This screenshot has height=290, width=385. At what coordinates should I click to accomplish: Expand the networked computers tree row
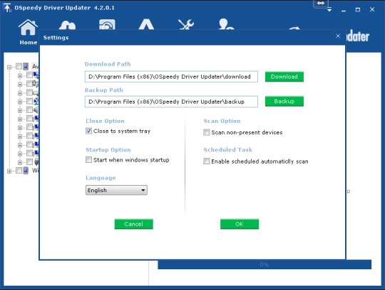[20, 101]
